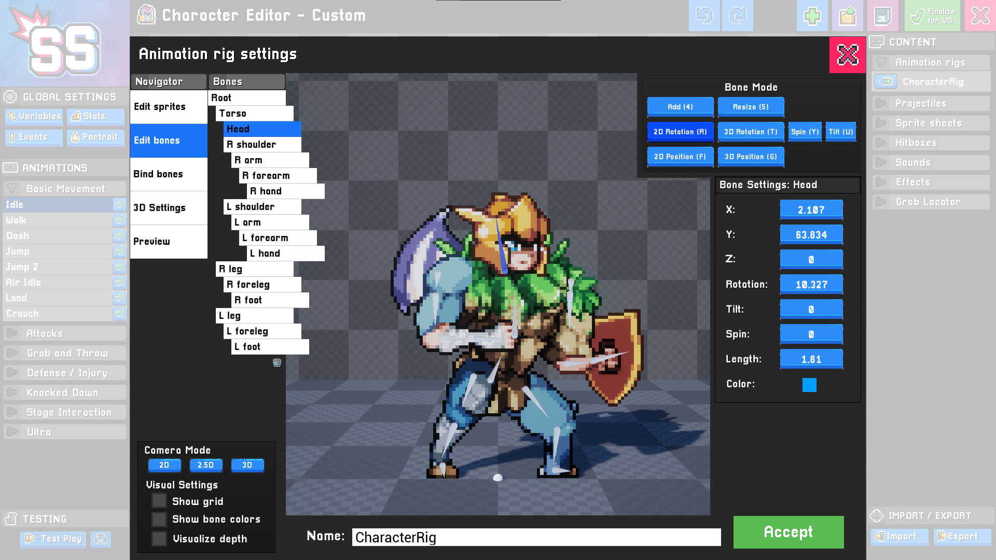This screenshot has height=560, width=996.
Task: Undo the last change
Action: click(704, 16)
